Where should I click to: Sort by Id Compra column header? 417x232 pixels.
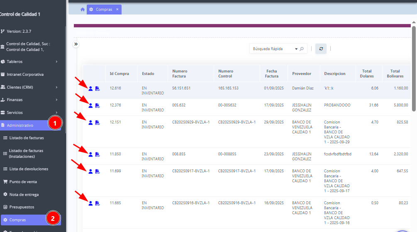[119, 74]
